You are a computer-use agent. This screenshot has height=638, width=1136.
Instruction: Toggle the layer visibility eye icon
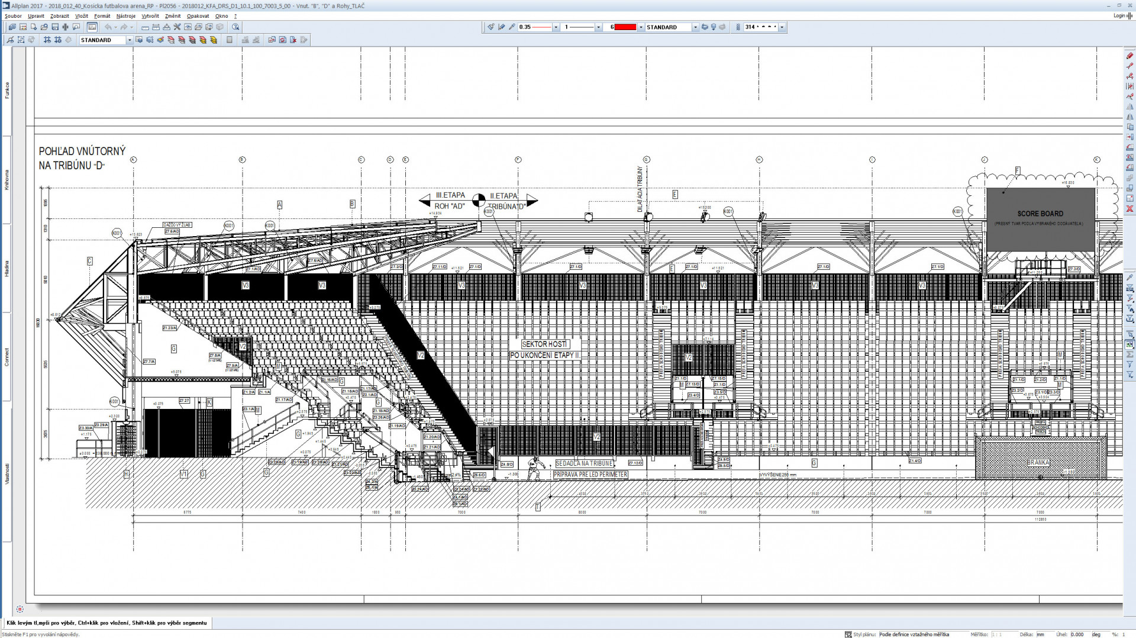coord(188,27)
